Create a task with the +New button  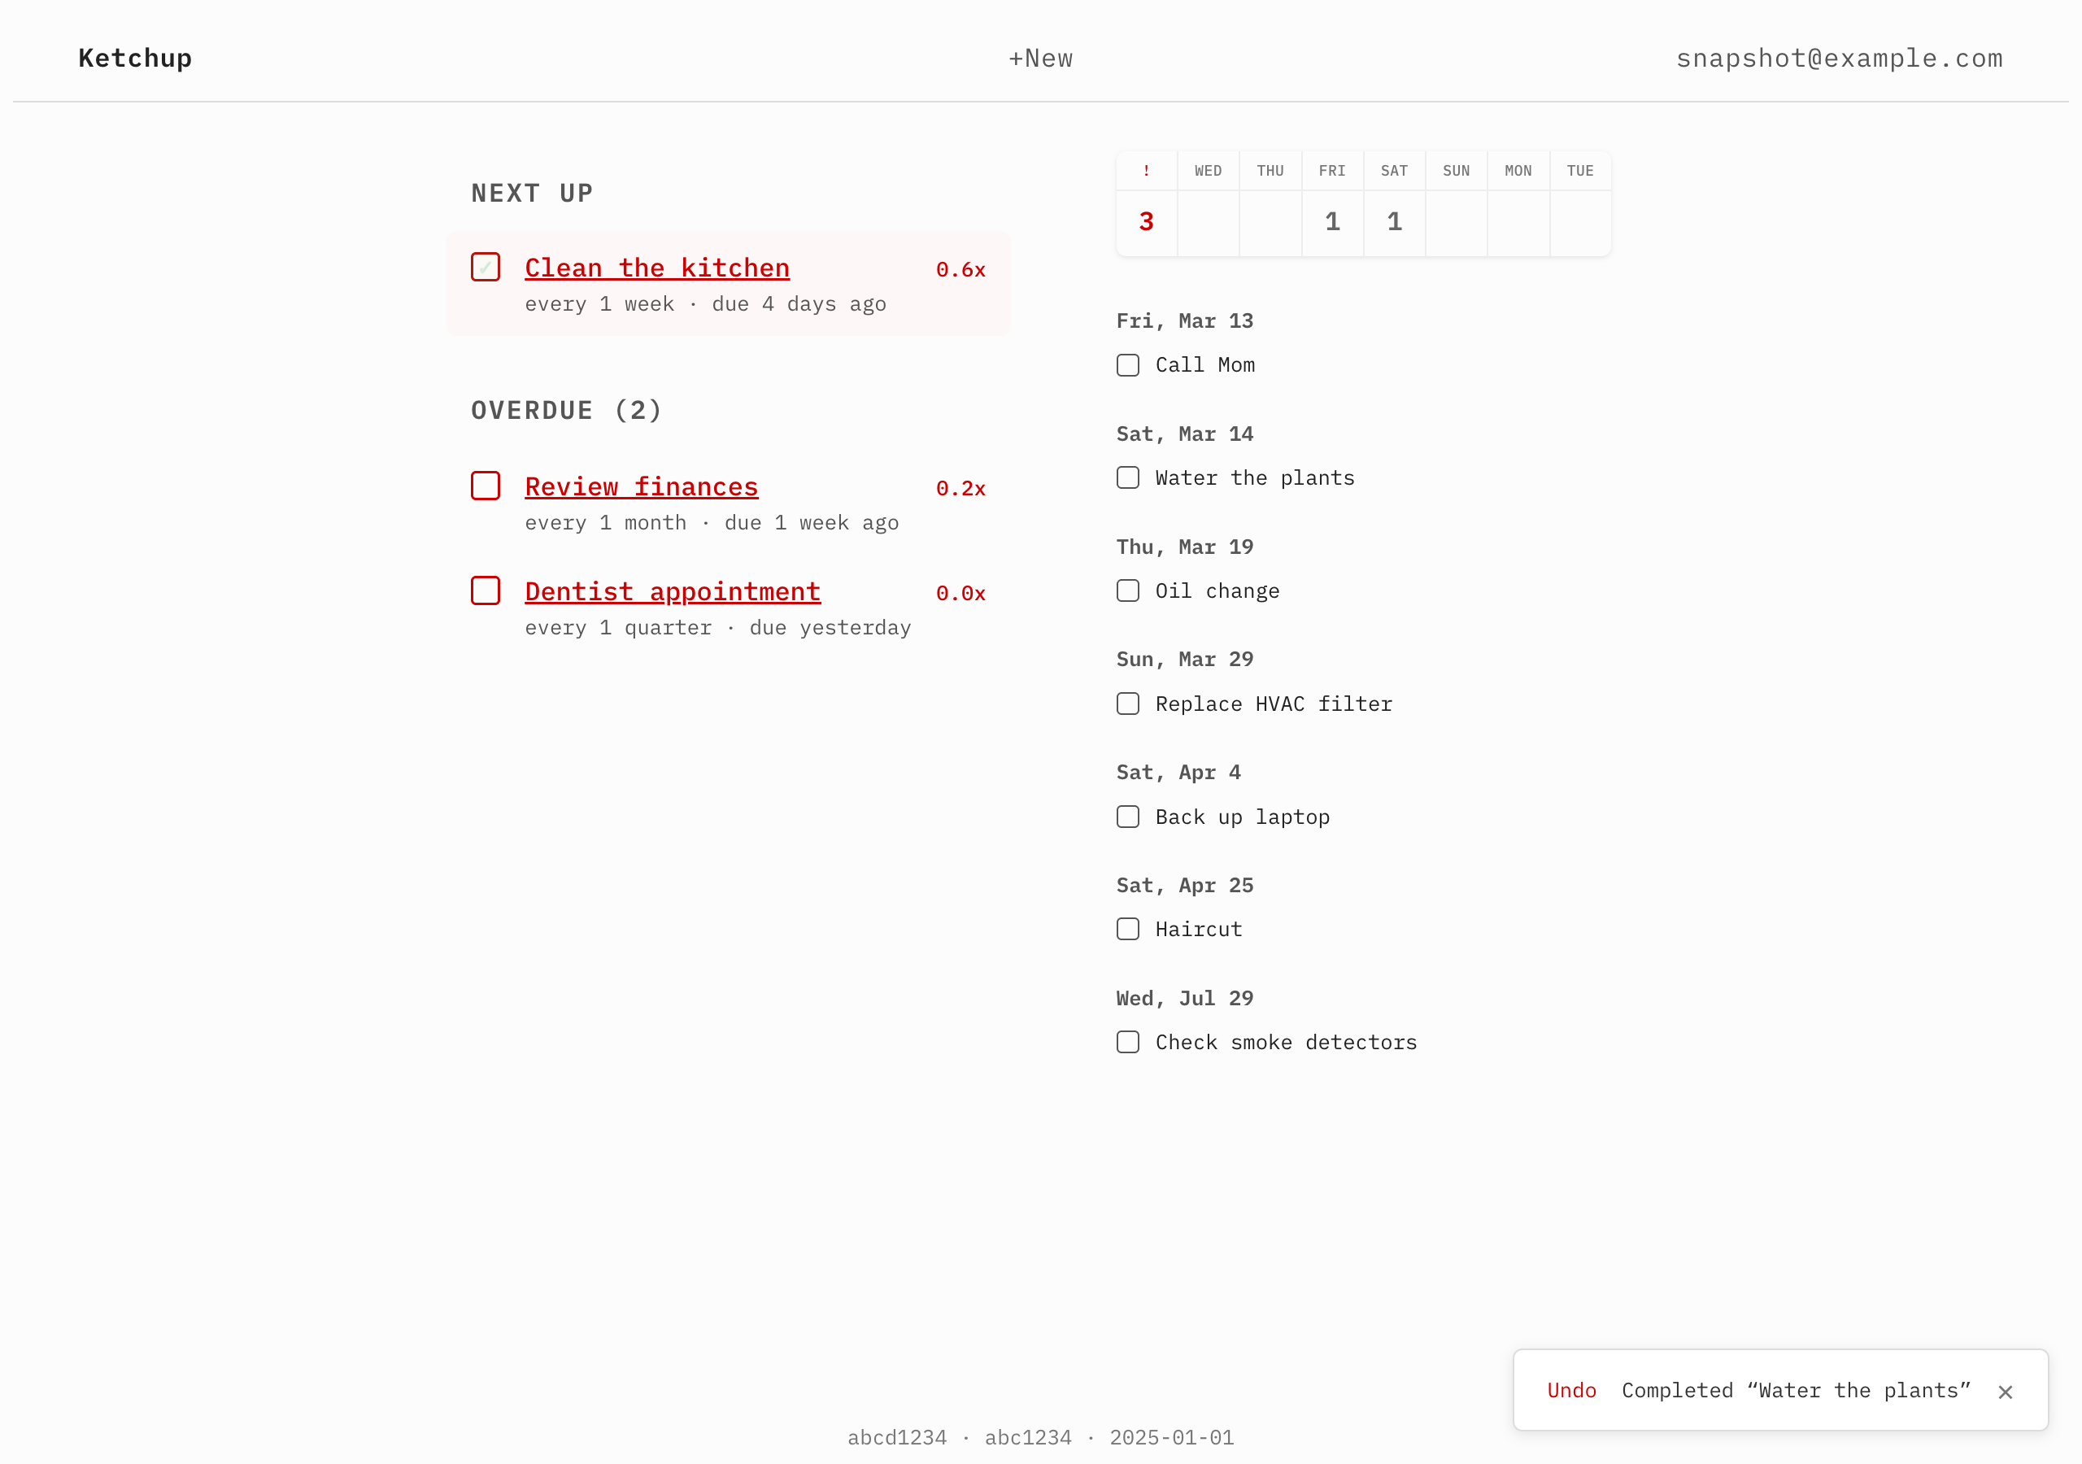tap(1040, 57)
